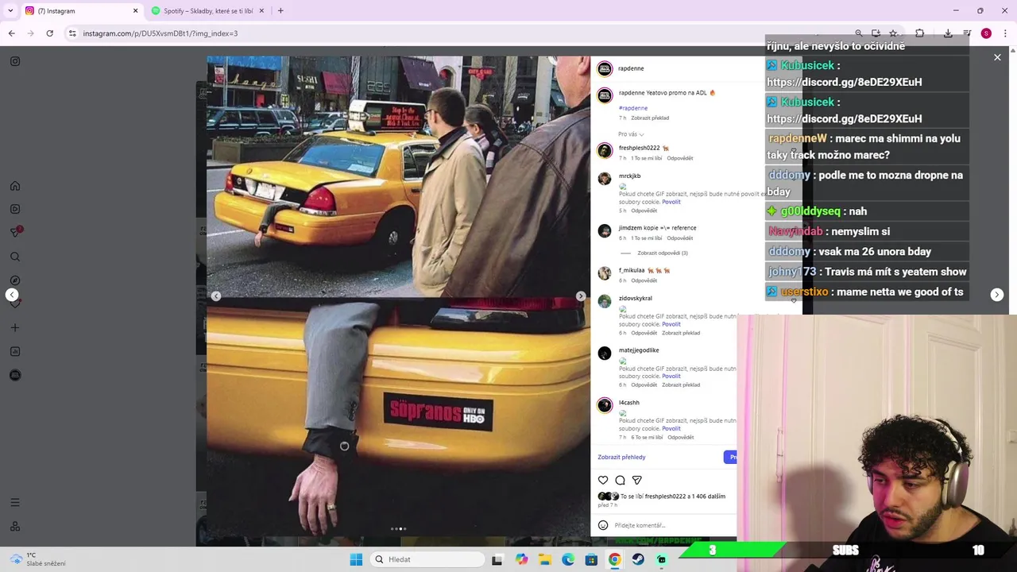Open rapdenne profile name at post top

click(x=631, y=68)
